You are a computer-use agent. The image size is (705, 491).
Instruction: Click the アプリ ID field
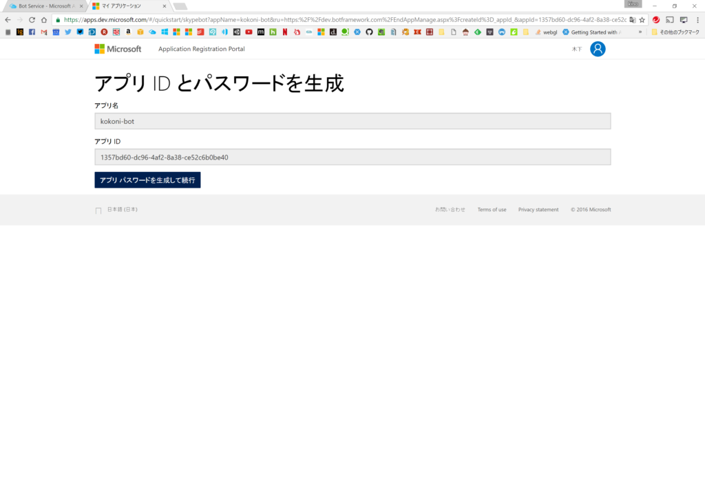[x=352, y=157]
